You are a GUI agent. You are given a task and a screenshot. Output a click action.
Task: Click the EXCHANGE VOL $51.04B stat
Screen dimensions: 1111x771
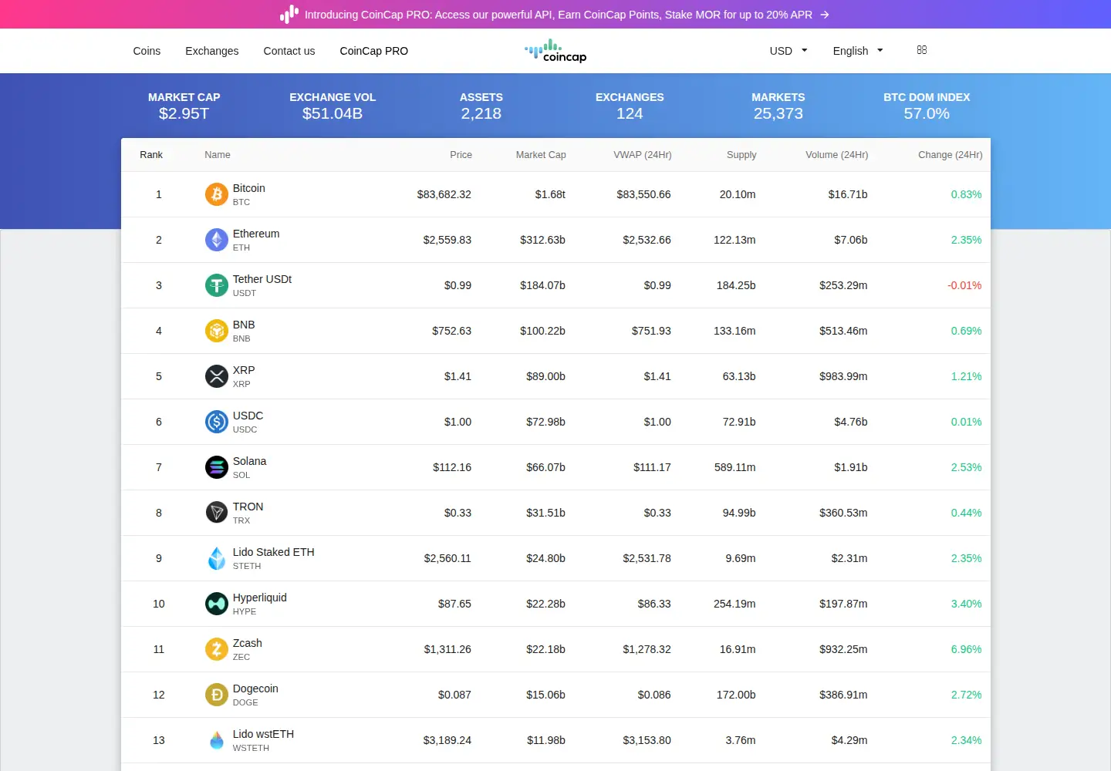(x=333, y=106)
